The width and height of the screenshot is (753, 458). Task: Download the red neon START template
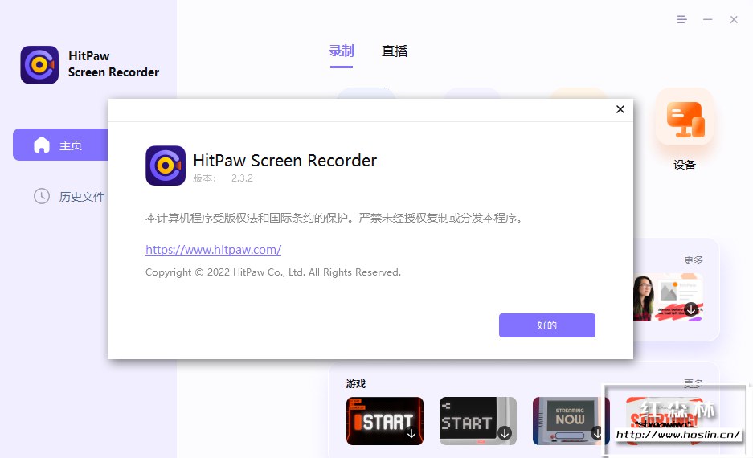411,434
